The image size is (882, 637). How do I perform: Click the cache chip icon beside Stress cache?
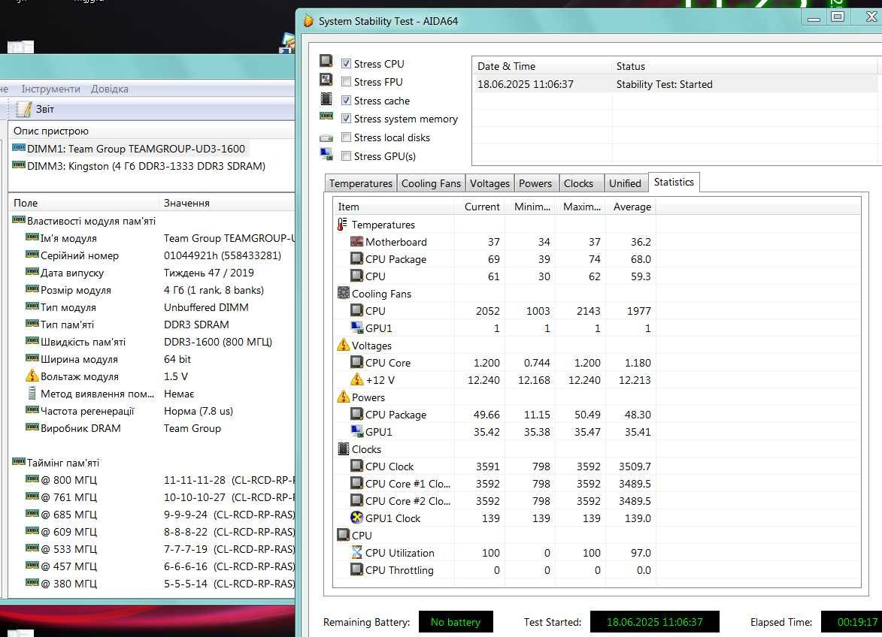coord(326,99)
